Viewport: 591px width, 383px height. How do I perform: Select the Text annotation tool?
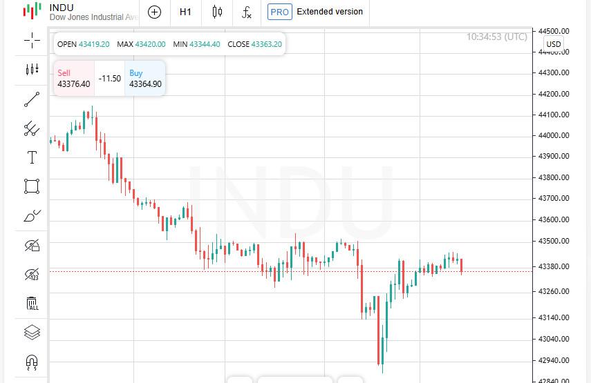(32, 157)
